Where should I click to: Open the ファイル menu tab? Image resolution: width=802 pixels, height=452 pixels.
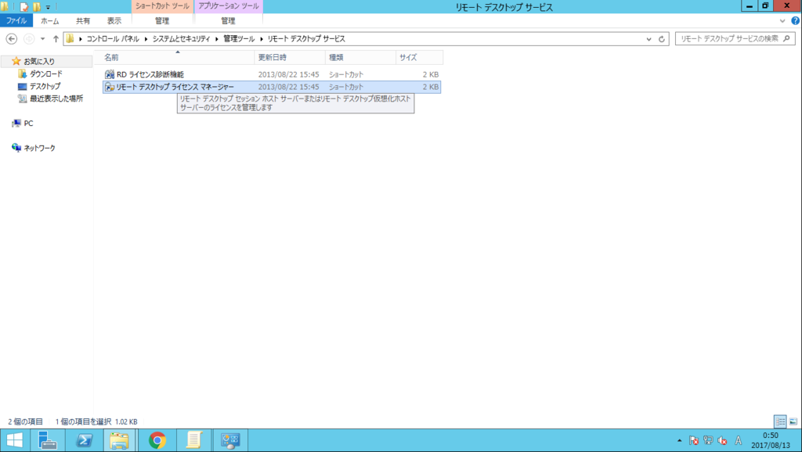click(x=16, y=21)
